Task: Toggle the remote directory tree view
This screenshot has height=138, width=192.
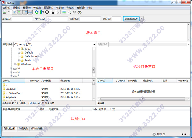Action: (x=25, y=12)
